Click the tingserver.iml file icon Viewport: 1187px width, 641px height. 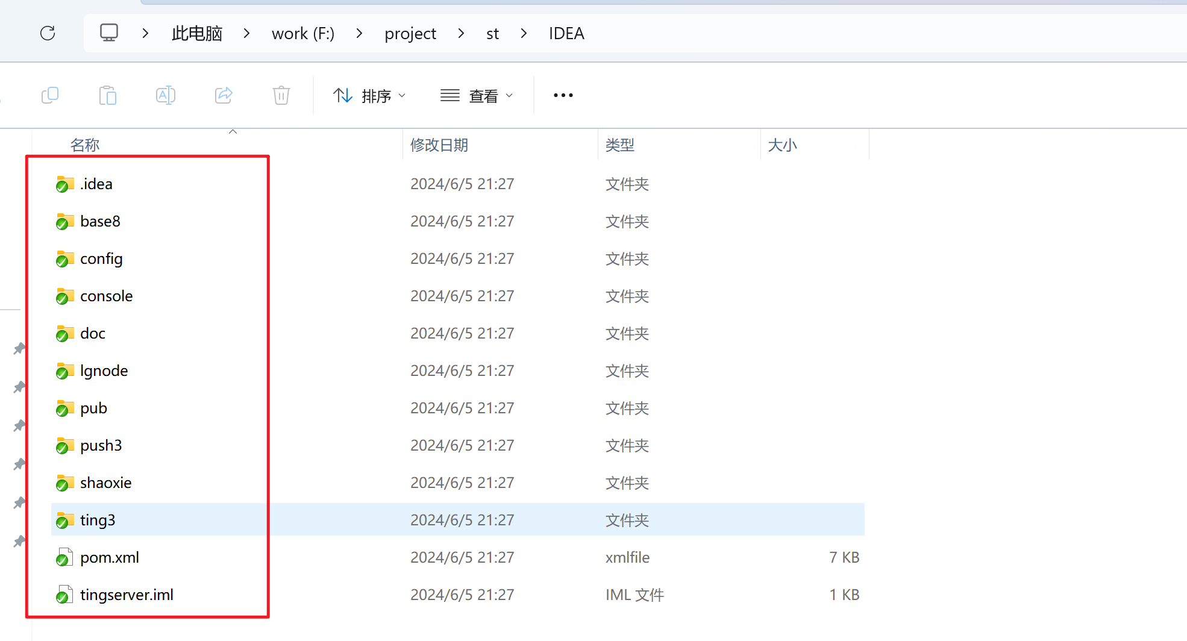coord(64,595)
